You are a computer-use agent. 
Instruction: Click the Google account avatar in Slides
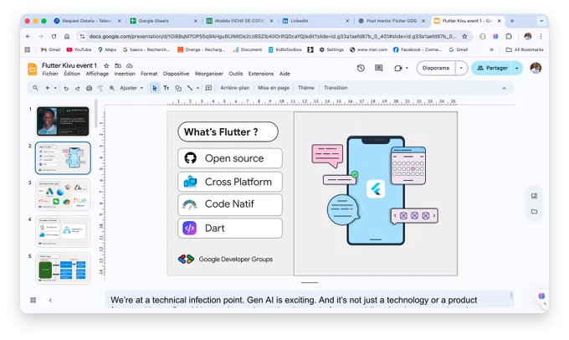536,68
